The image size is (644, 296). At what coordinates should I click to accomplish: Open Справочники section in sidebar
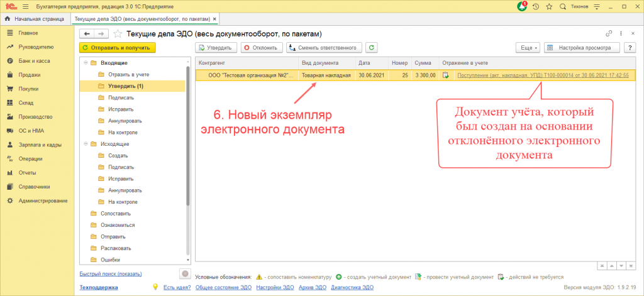point(34,187)
